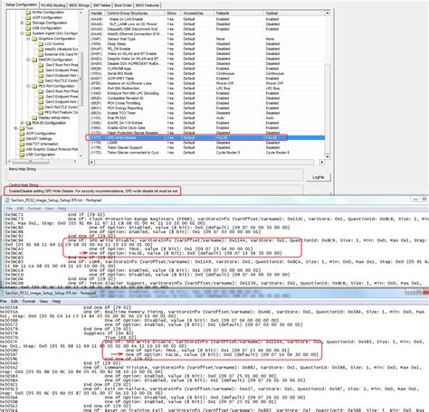Screen dimensions: 429x412
Task: Click the Failsafe column header
Action: coord(238,14)
